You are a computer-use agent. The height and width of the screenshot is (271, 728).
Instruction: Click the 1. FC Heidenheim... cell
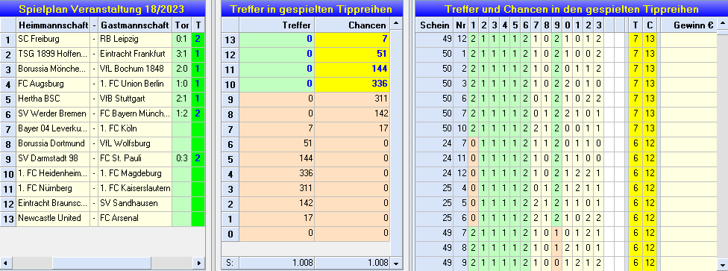pos(54,173)
